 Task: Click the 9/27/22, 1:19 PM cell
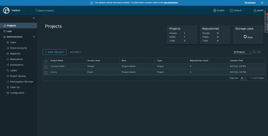click(238, 66)
